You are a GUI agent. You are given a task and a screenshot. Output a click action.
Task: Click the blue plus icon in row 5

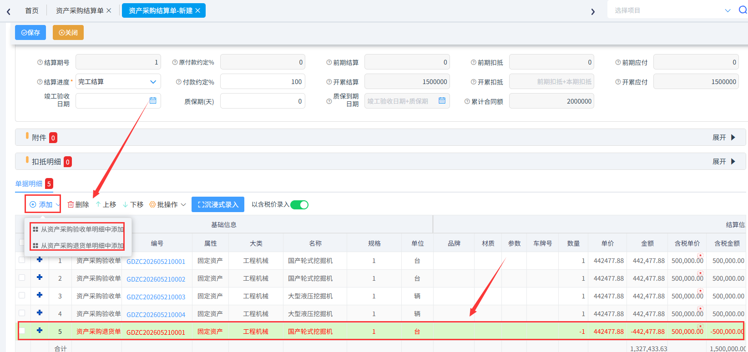40,330
